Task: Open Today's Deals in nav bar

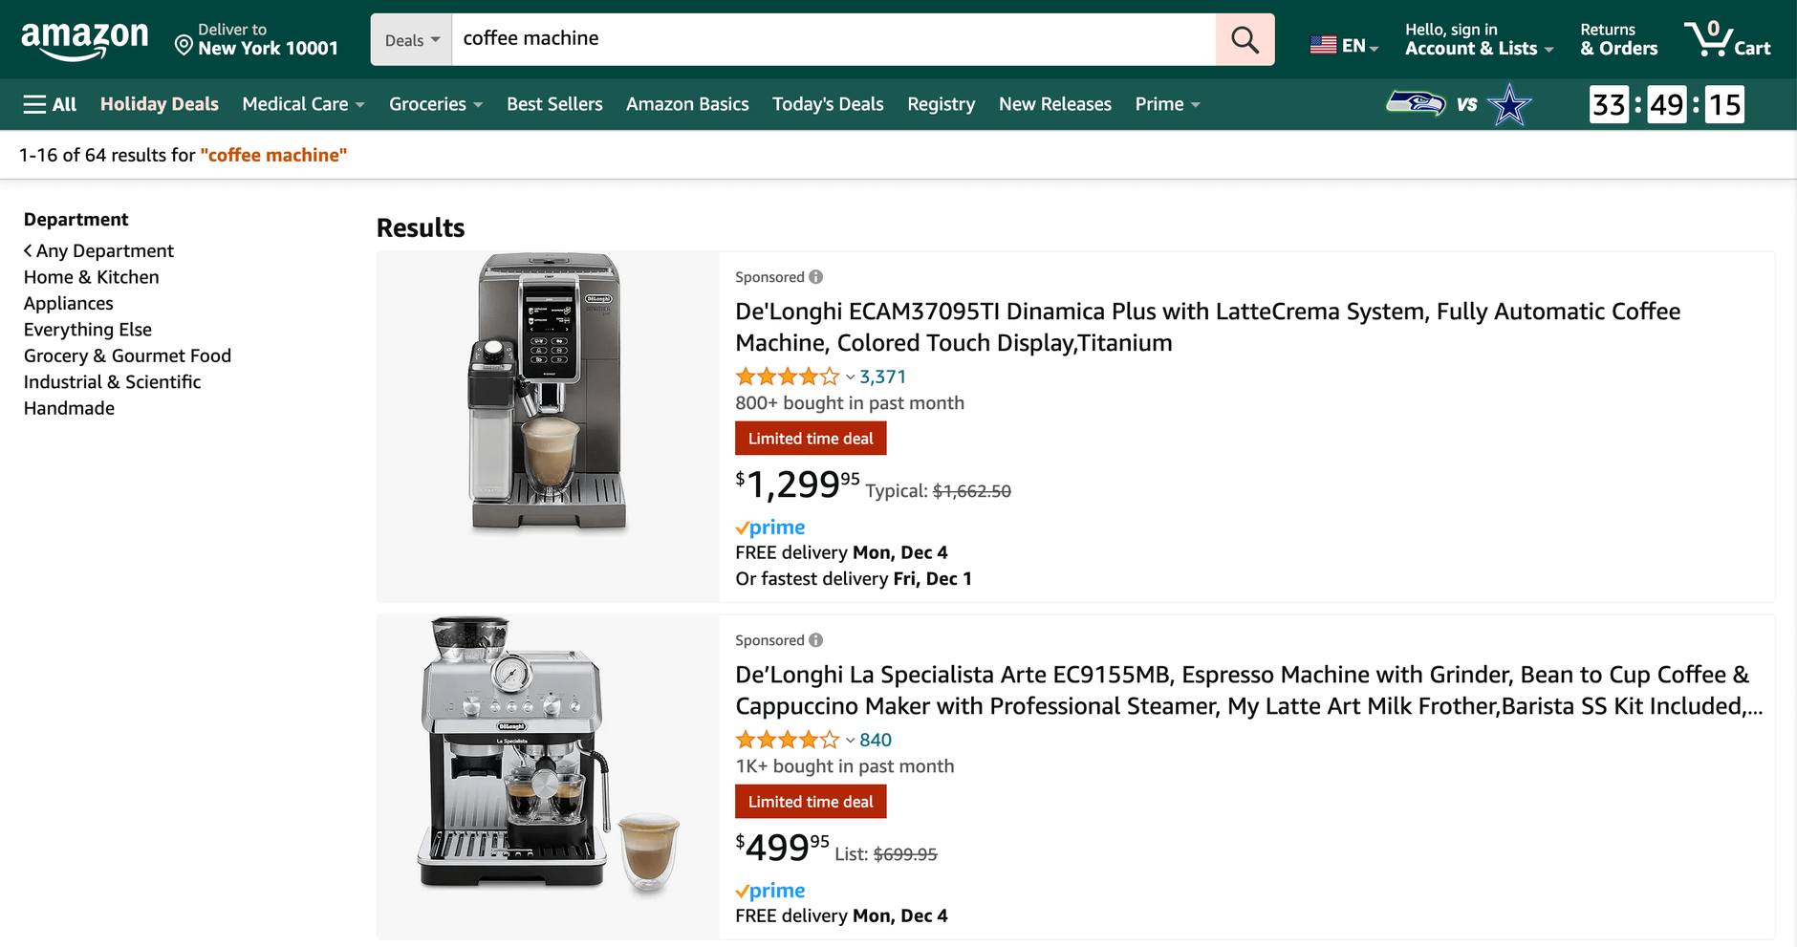Action: point(828,104)
